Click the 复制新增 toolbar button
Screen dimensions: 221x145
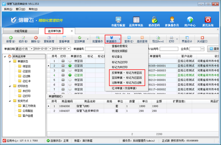tap(49, 39)
